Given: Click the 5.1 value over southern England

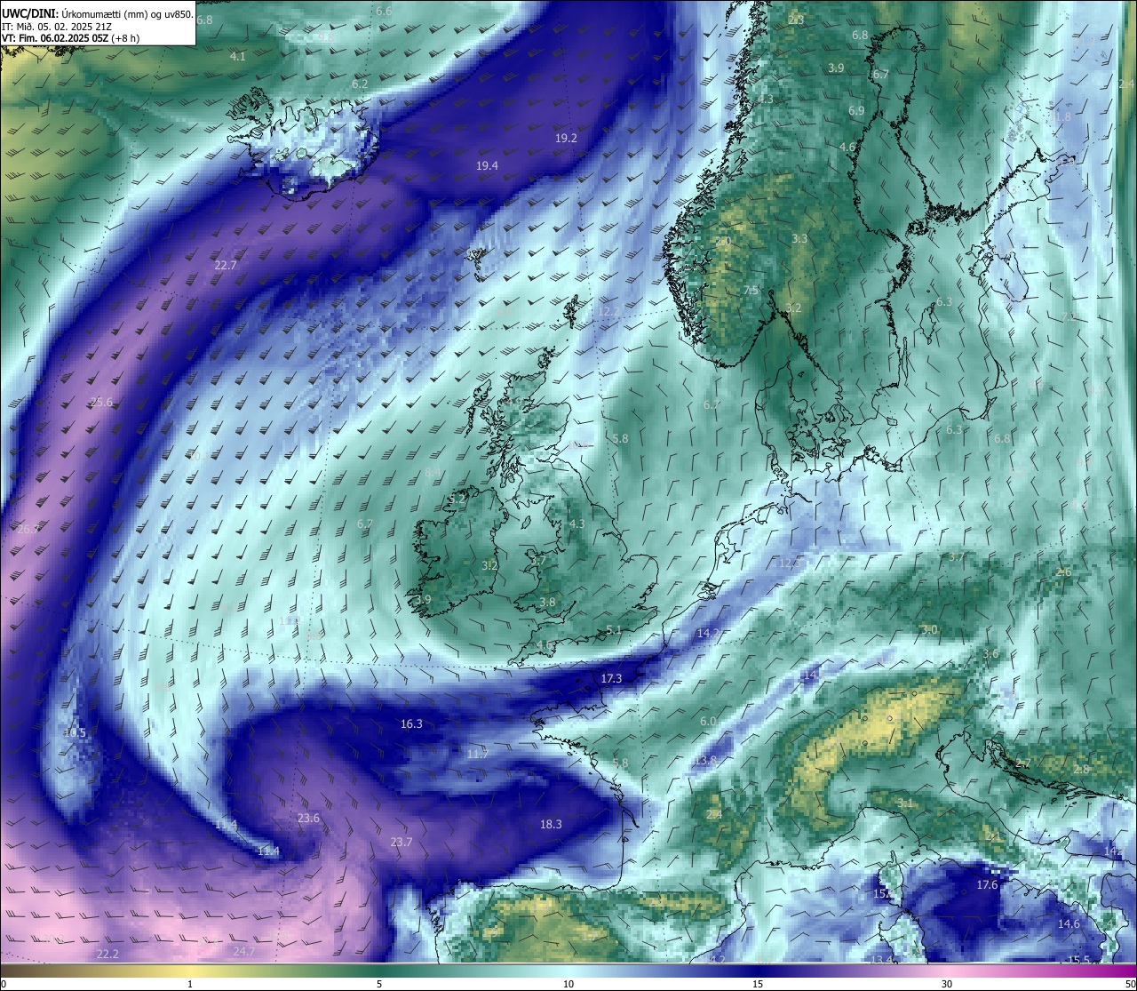Looking at the screenshot, I should (x=614, y=630).
